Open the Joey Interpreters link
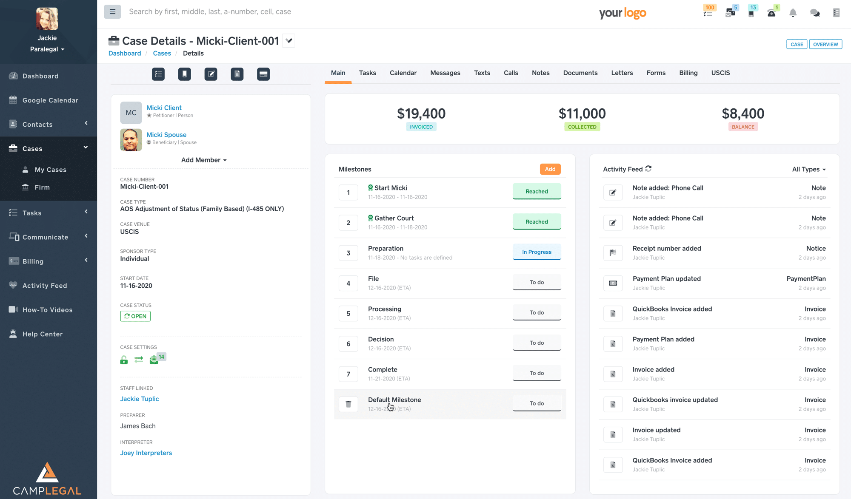This screenshot has width=851, height=499. click(x=146, y=453)
